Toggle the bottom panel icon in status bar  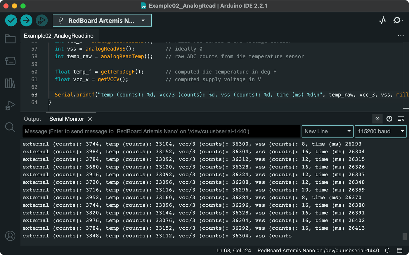(x=400, y=250)
